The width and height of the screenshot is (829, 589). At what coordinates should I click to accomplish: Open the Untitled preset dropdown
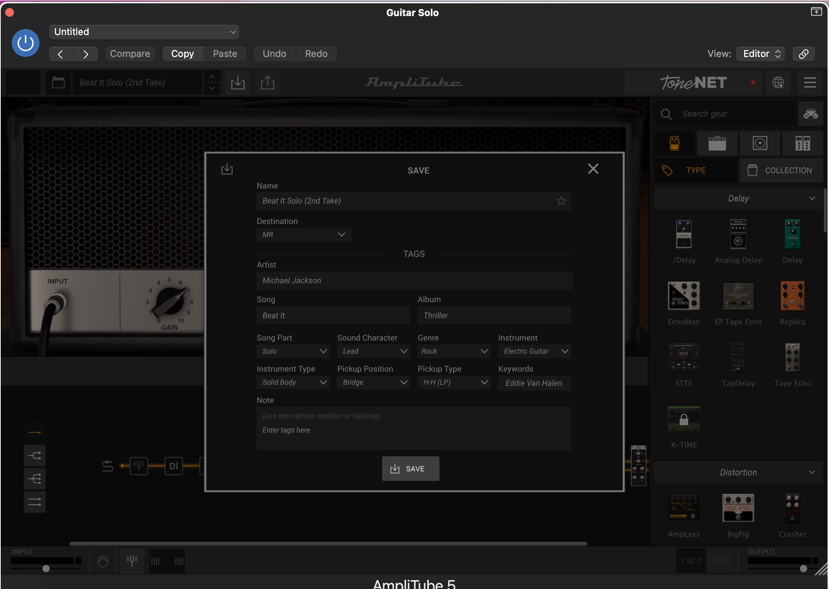[144, 32]
